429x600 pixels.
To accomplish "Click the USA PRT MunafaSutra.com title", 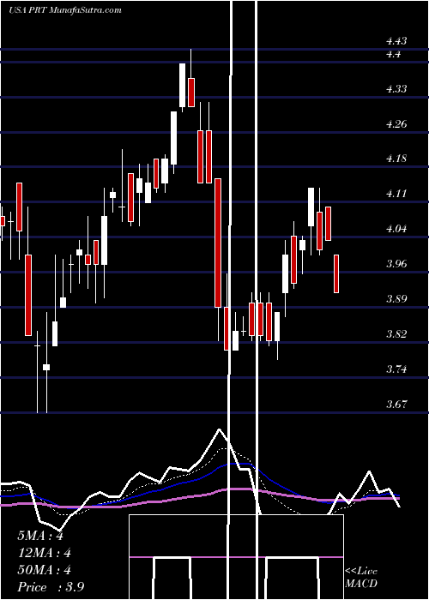I will [x=64, y=9].
